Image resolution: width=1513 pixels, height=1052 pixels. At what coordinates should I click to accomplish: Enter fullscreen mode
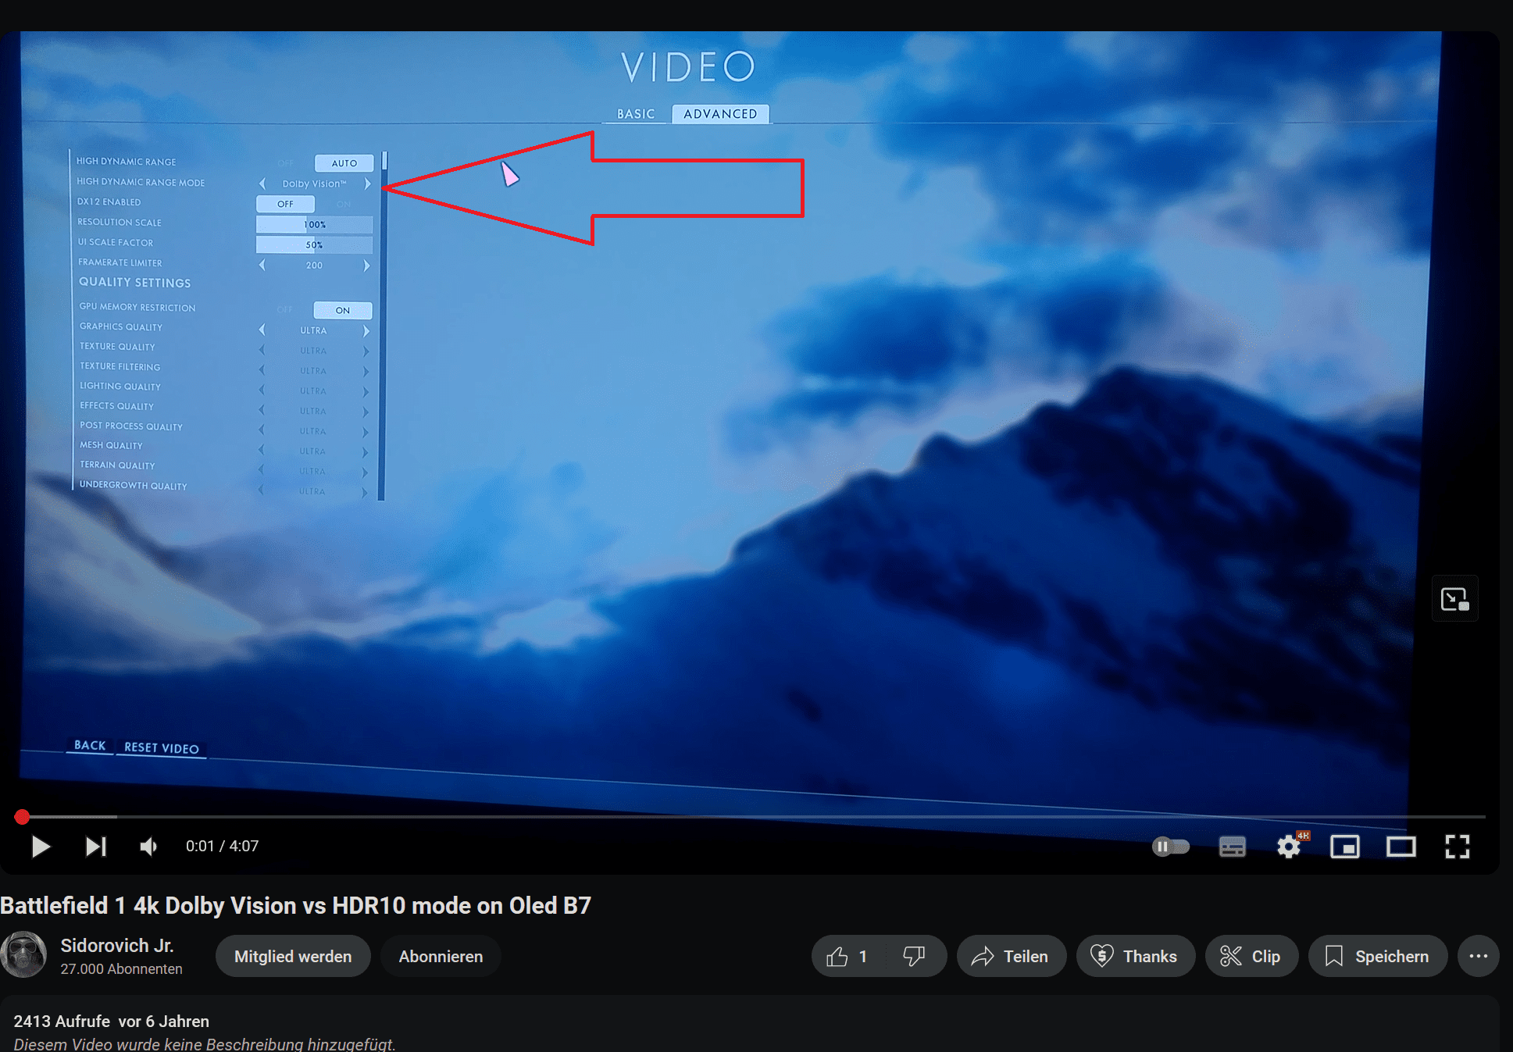(1458, 847)
